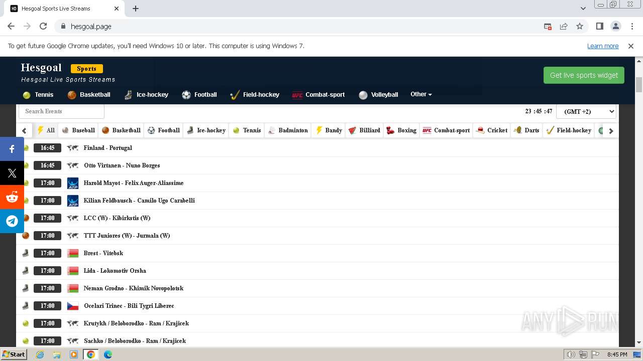
Task: Filter events by Bandy tab
Action: [x=329, y=130]
